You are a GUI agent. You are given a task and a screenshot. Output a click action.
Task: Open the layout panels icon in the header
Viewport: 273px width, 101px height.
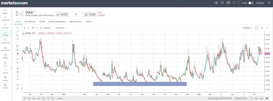point(222,3)
